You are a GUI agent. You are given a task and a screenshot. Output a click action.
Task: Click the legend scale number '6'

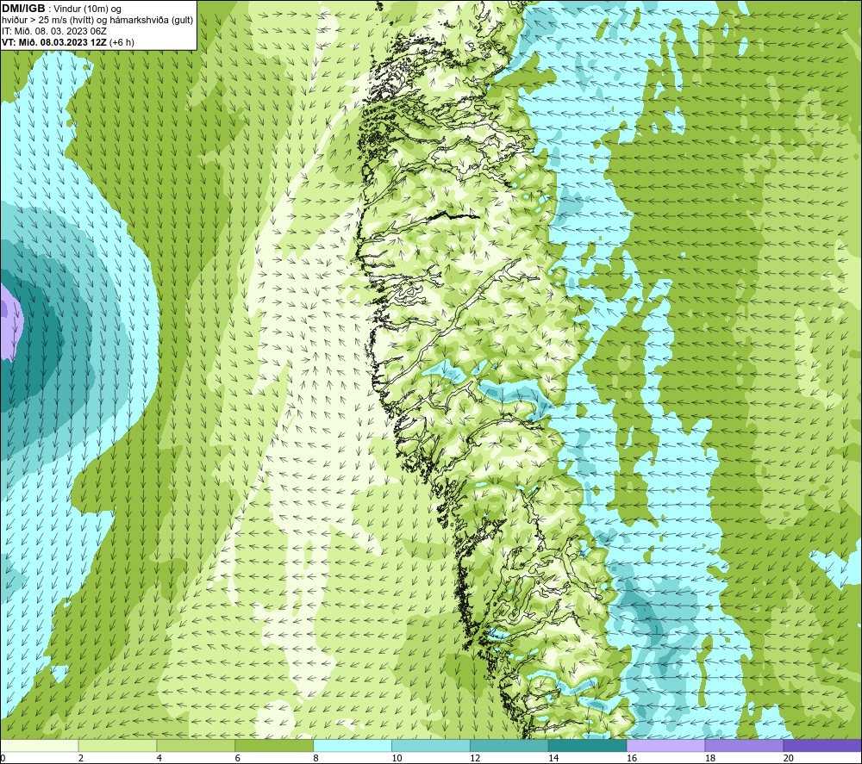pyautogui.click(x=238, y=758)
